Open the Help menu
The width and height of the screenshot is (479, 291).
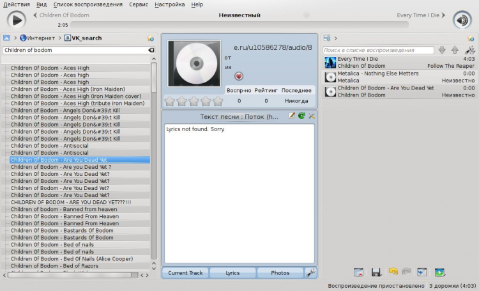point(197,4)
